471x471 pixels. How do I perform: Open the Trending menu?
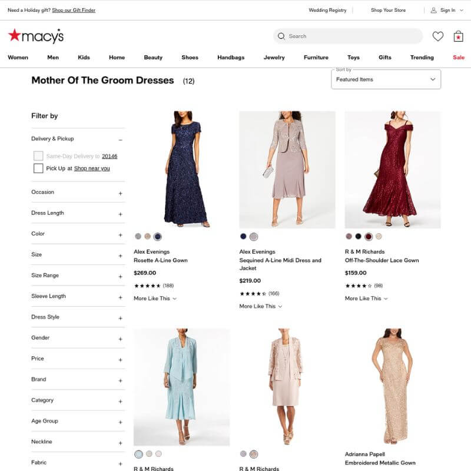pos(422,57)
